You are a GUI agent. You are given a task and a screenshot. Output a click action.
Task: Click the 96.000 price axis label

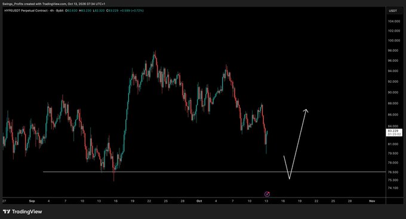point(393,61)
